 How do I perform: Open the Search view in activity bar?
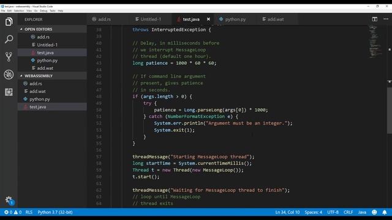point(9,39)
